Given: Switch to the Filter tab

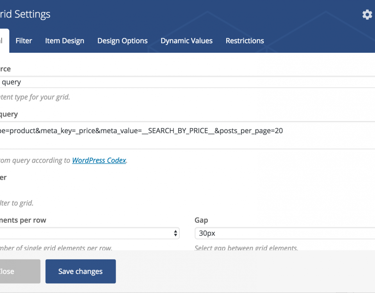Looking at the screenshot, I should pos(24,41).
